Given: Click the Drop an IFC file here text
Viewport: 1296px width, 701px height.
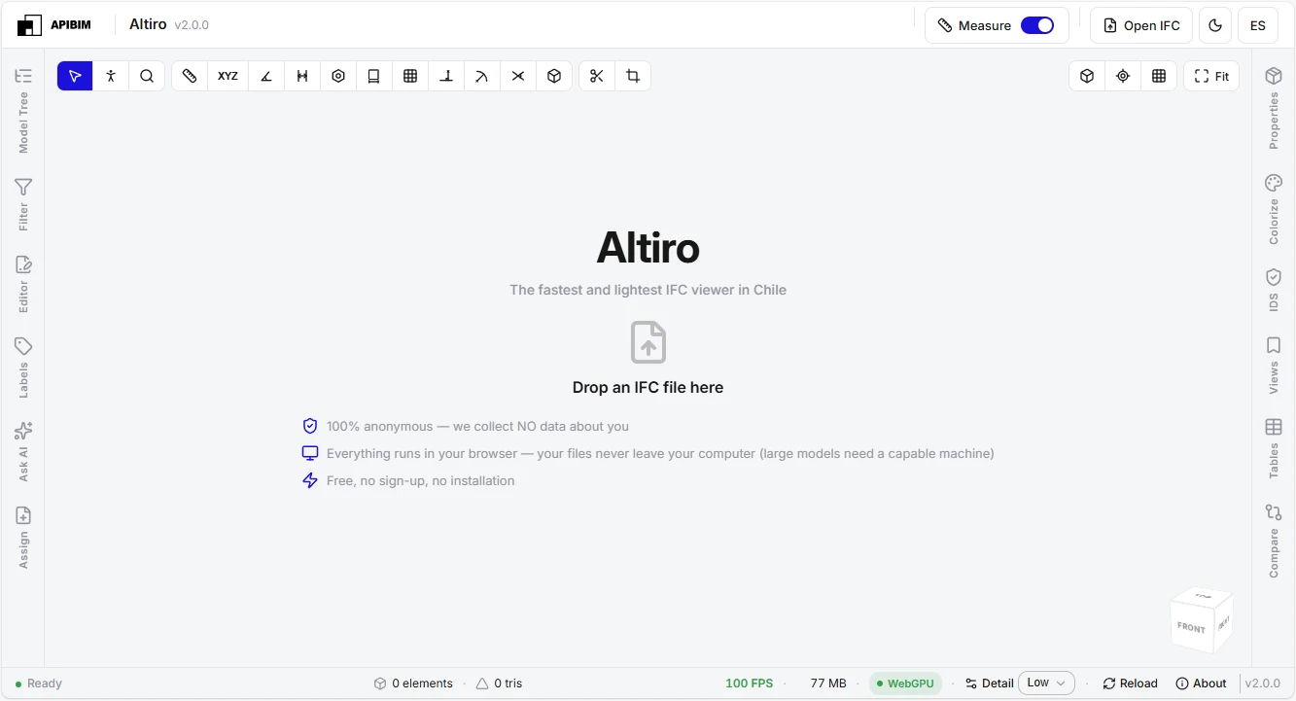Looking at the screenshot, I should (648, 387).
